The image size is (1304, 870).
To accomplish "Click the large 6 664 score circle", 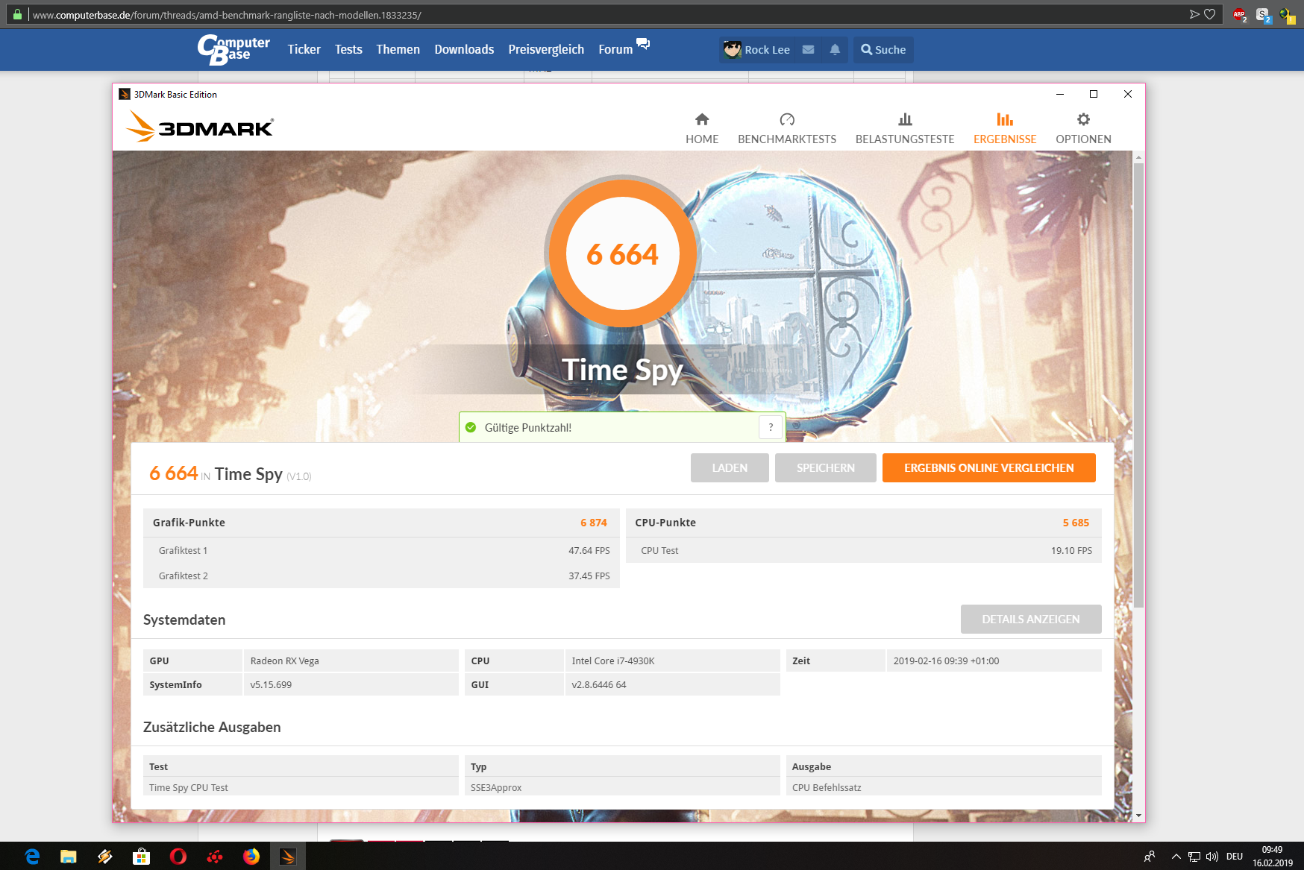I will [623, 253].
